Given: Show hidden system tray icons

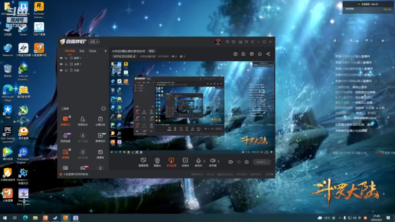Looking at the screenshot, I should 340,218.
